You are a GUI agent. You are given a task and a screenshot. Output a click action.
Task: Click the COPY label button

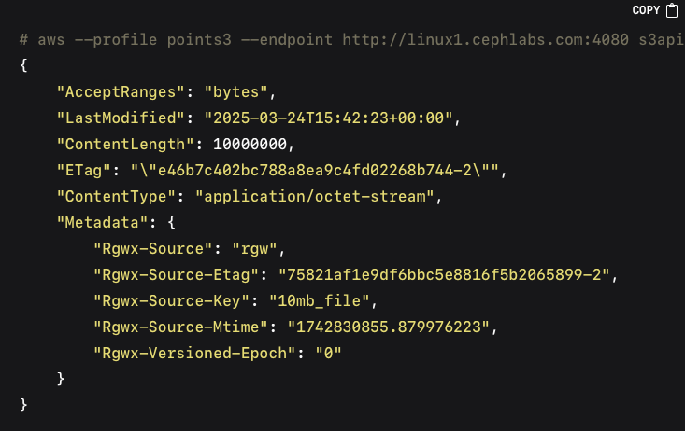(x=646, y=10)
